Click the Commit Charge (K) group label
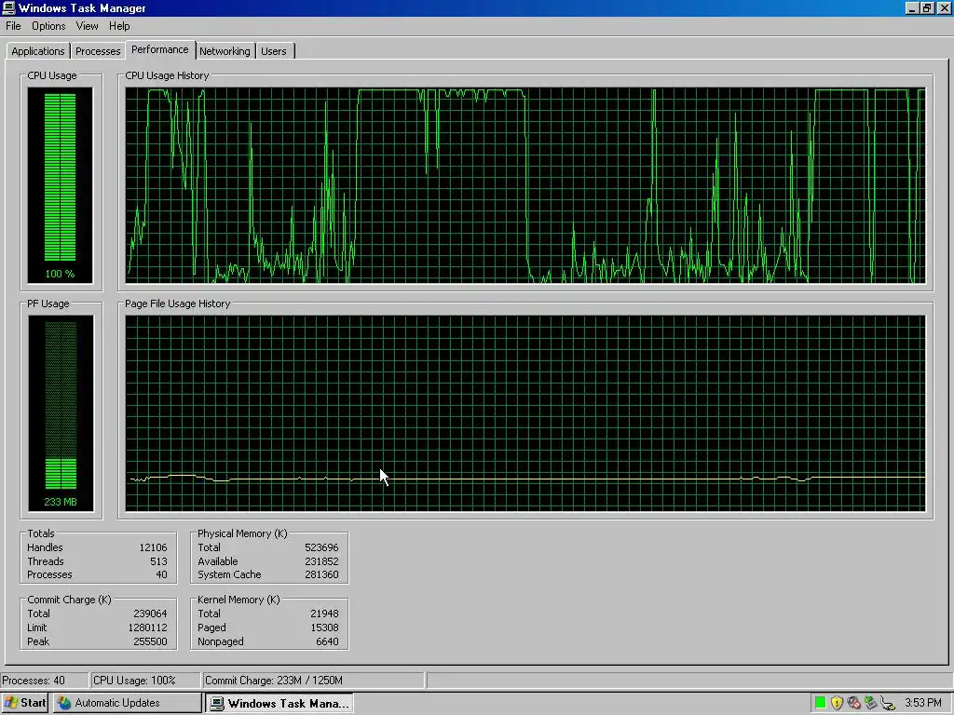Viewport: 954px width, 715px height. [x=69, y=600]
